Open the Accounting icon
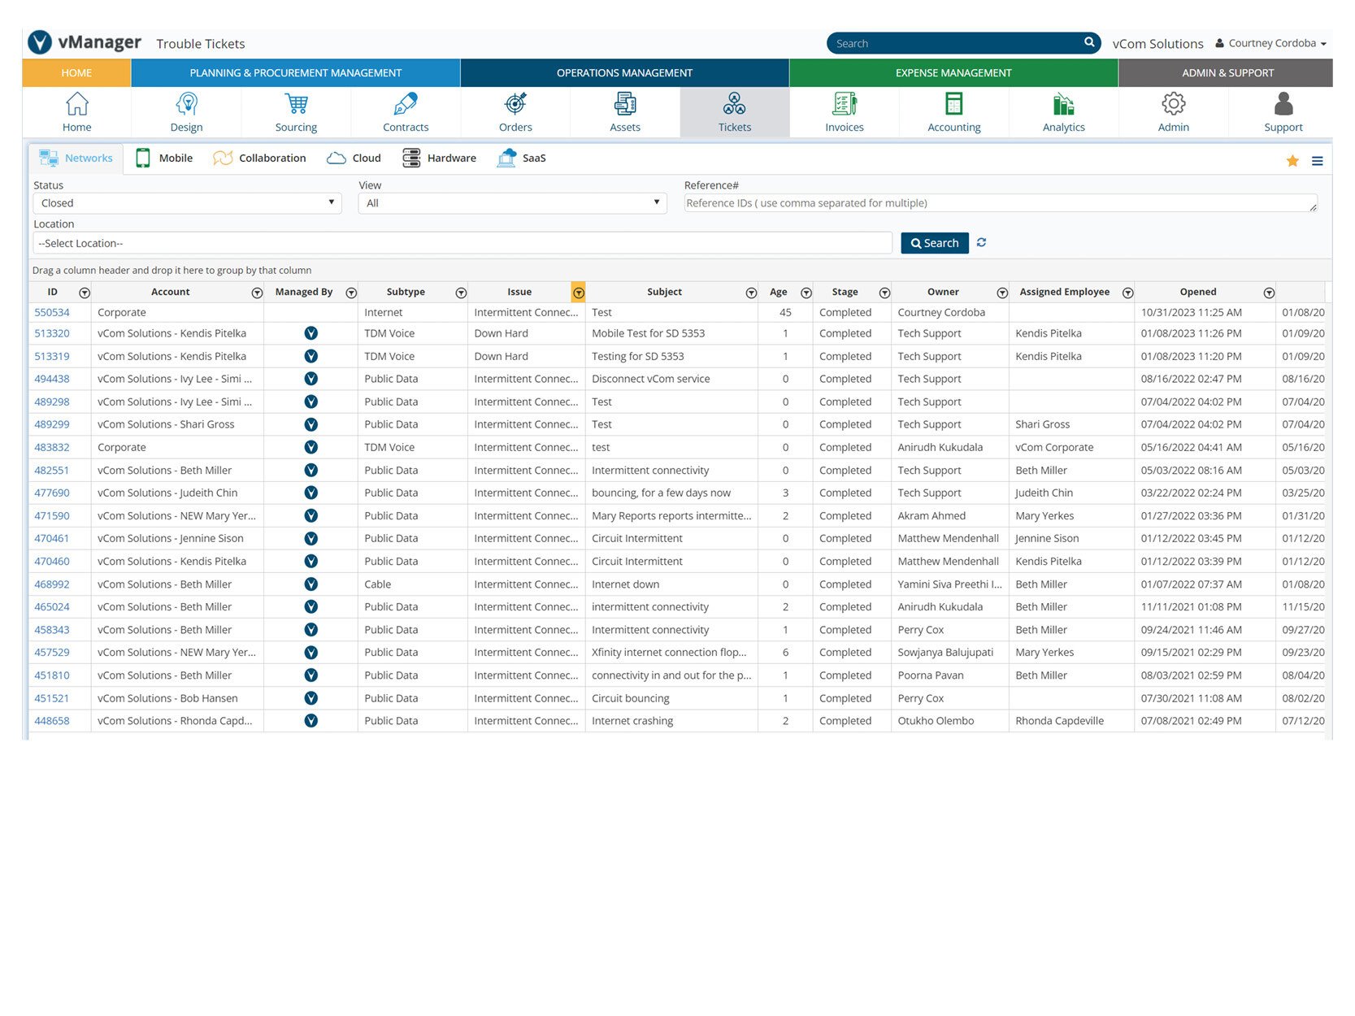 tap(953, 111)
